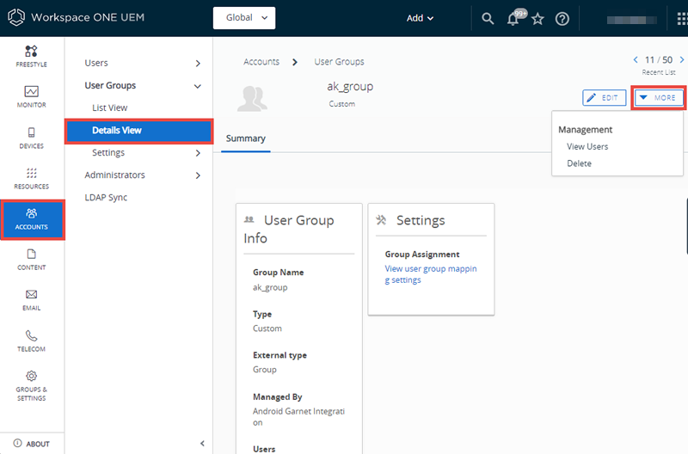Go to previous item in Recent List

pos(636,59)
